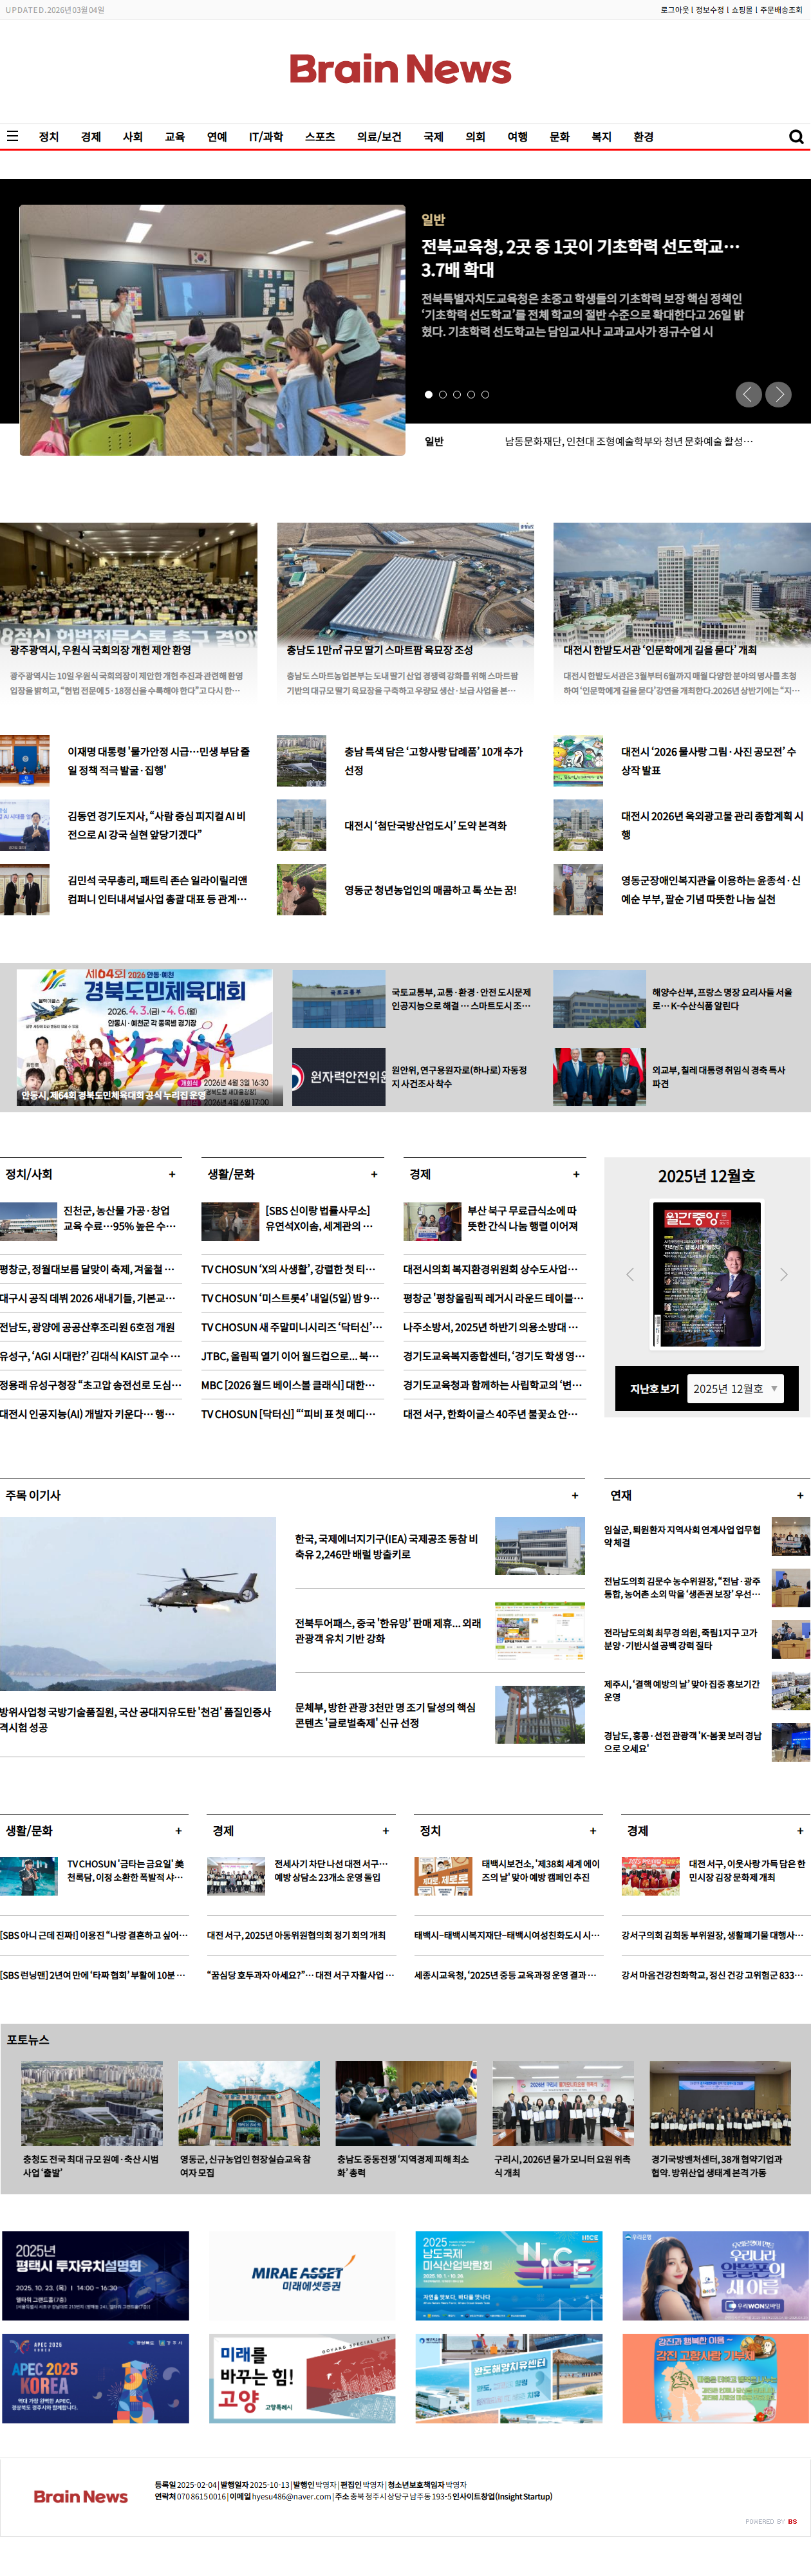Show previous magazine issue chevron
This screenshot has width=811, height=2576.
tap(630, 1274)
